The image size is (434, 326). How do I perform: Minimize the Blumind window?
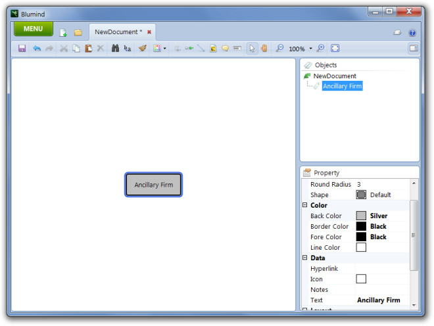[375, 12]
